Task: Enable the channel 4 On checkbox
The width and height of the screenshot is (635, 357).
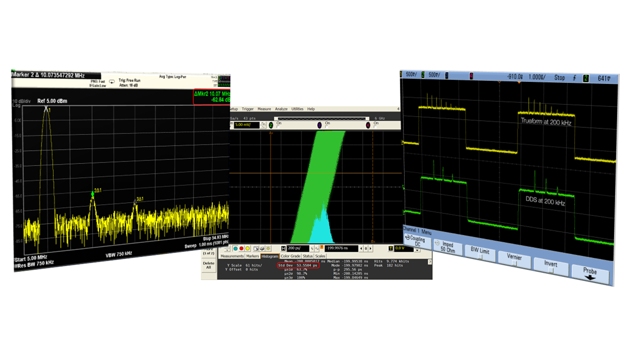Action: click(x=375, y=126)
